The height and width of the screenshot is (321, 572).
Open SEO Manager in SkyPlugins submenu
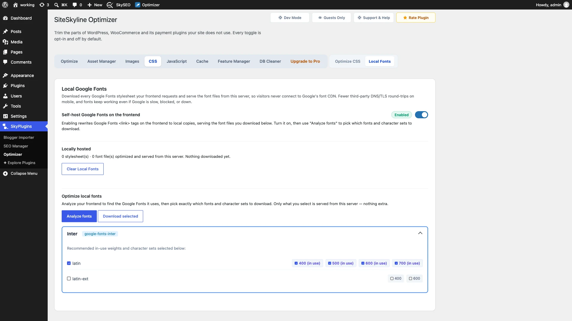pos(16,146)
